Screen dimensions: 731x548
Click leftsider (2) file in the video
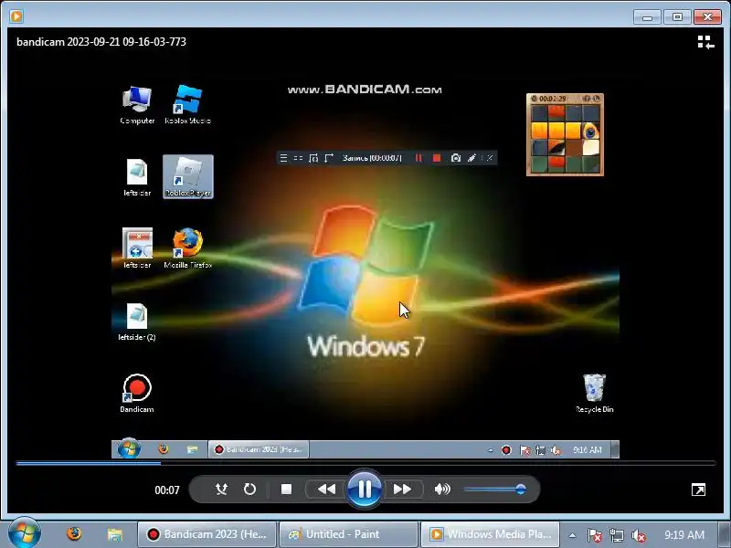[136, 321]
